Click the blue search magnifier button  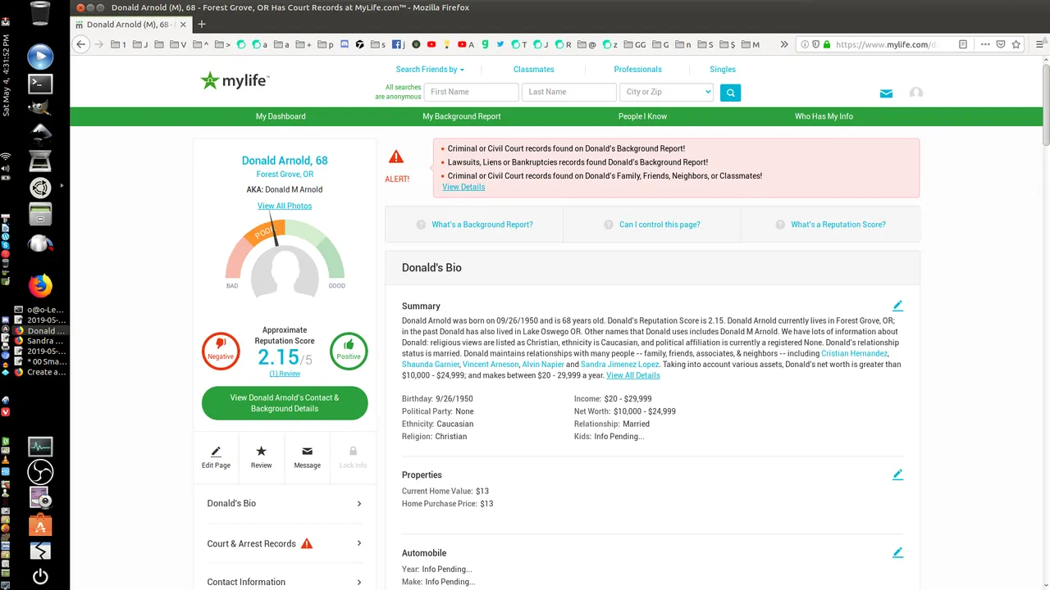[730, 93]
